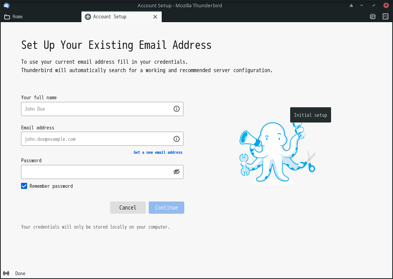Minimize the Thunderbird window
Image resolution: width=393 pixels, height=279 pixels.
(x=362, y=5)
